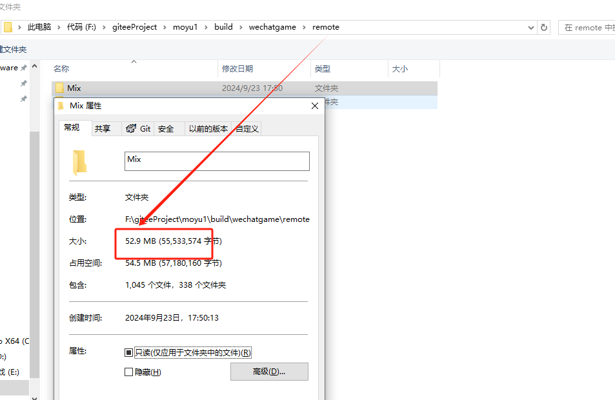The image size is (615, 400).
Task: Sort files by 类型 column header
Action: click(323, 68)
